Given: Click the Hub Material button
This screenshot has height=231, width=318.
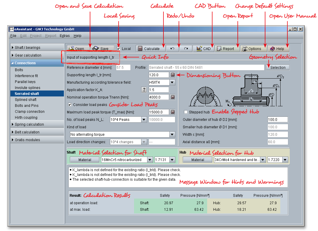Looking at the screenshot, I should click(x=198, y=160).
